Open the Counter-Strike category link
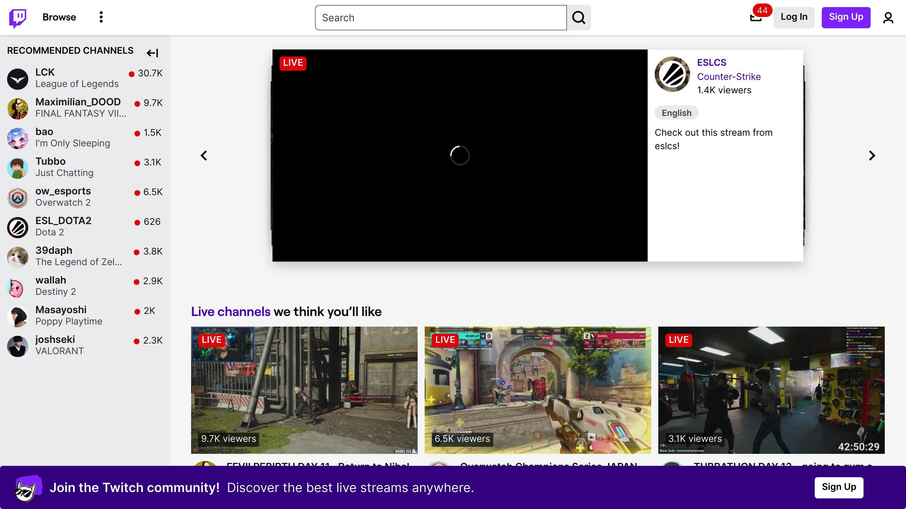Screen dimensions: 906x509 pyautogui.click(x=729, y=76)
